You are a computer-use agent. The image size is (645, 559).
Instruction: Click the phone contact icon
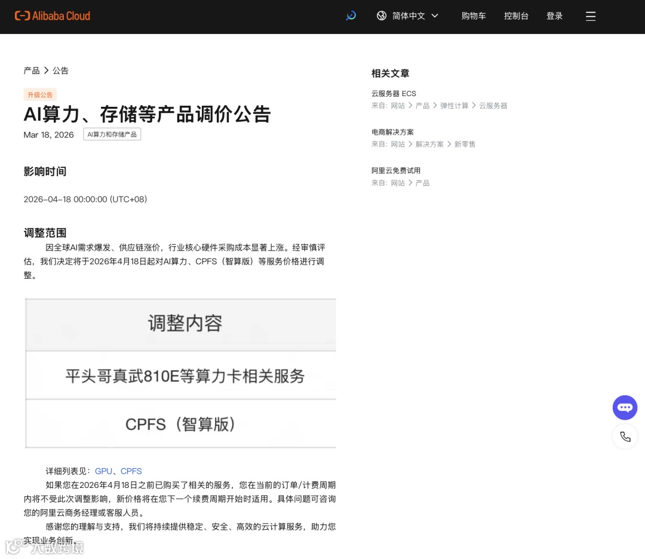click(625, 437)
